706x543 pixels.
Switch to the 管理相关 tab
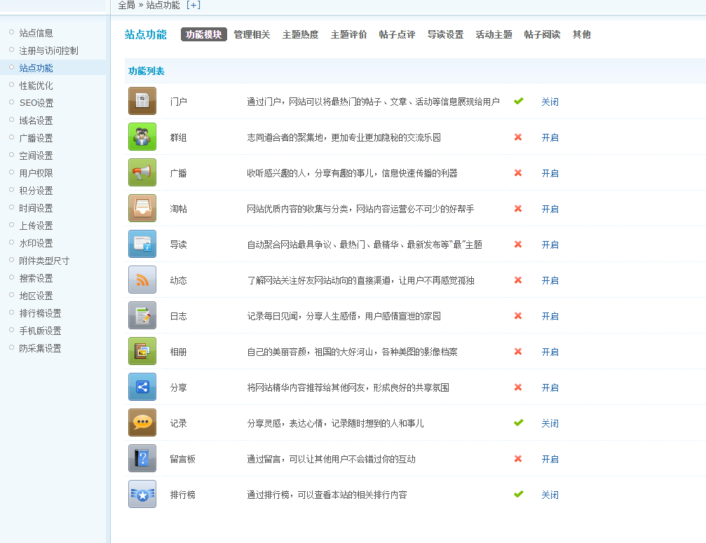click(252, 34)
